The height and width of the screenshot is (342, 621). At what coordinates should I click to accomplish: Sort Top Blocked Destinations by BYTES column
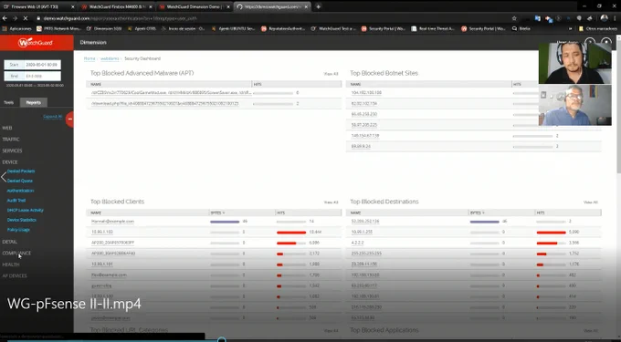click(478, 212)
